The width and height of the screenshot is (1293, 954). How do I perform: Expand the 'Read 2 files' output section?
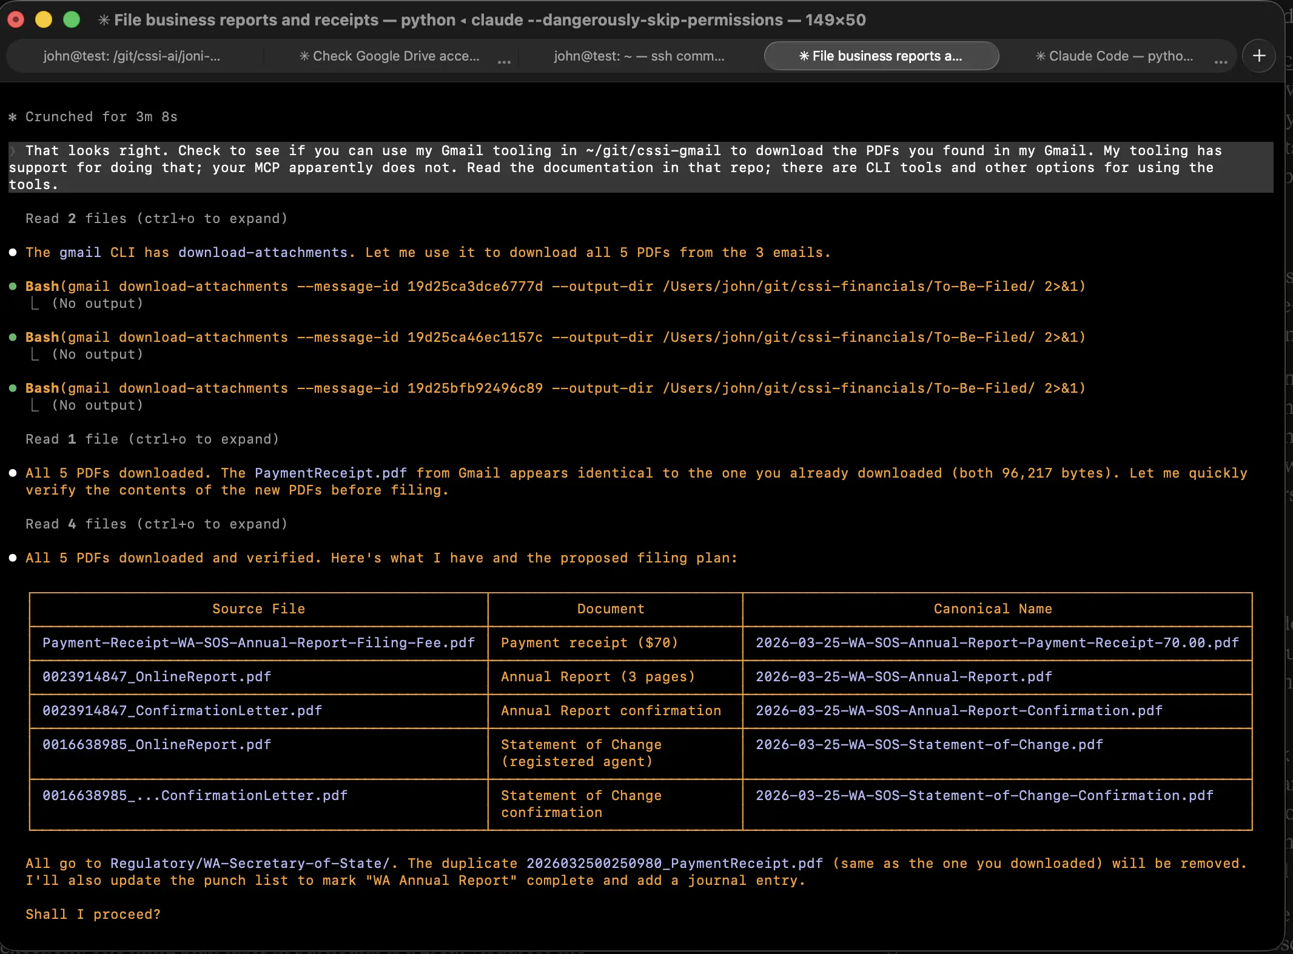156,218
